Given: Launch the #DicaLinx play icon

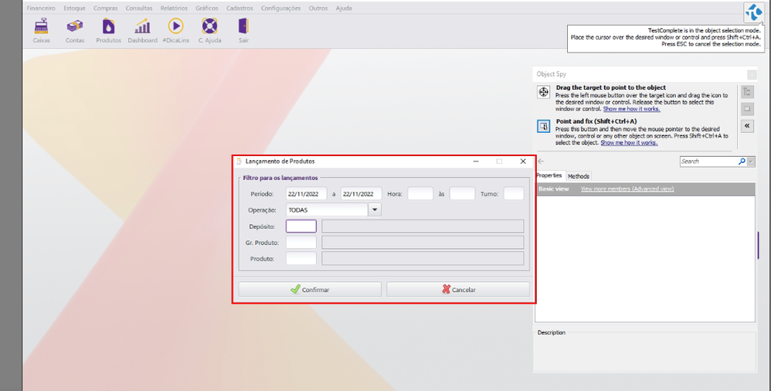Looking at the screenshot, I should [175, 27].
